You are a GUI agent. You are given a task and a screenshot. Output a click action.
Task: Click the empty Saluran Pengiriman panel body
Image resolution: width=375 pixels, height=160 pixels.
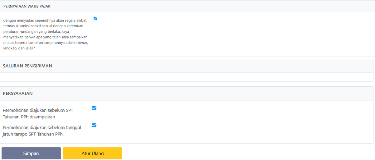tap(187, 77)
